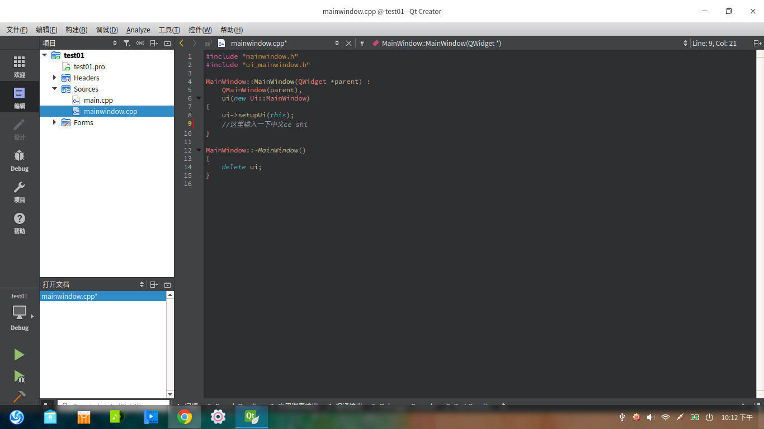Viewport: 764px width, 429px height.
Task: Click the open documents list down-scroll arrow
Action: [170, 394]
